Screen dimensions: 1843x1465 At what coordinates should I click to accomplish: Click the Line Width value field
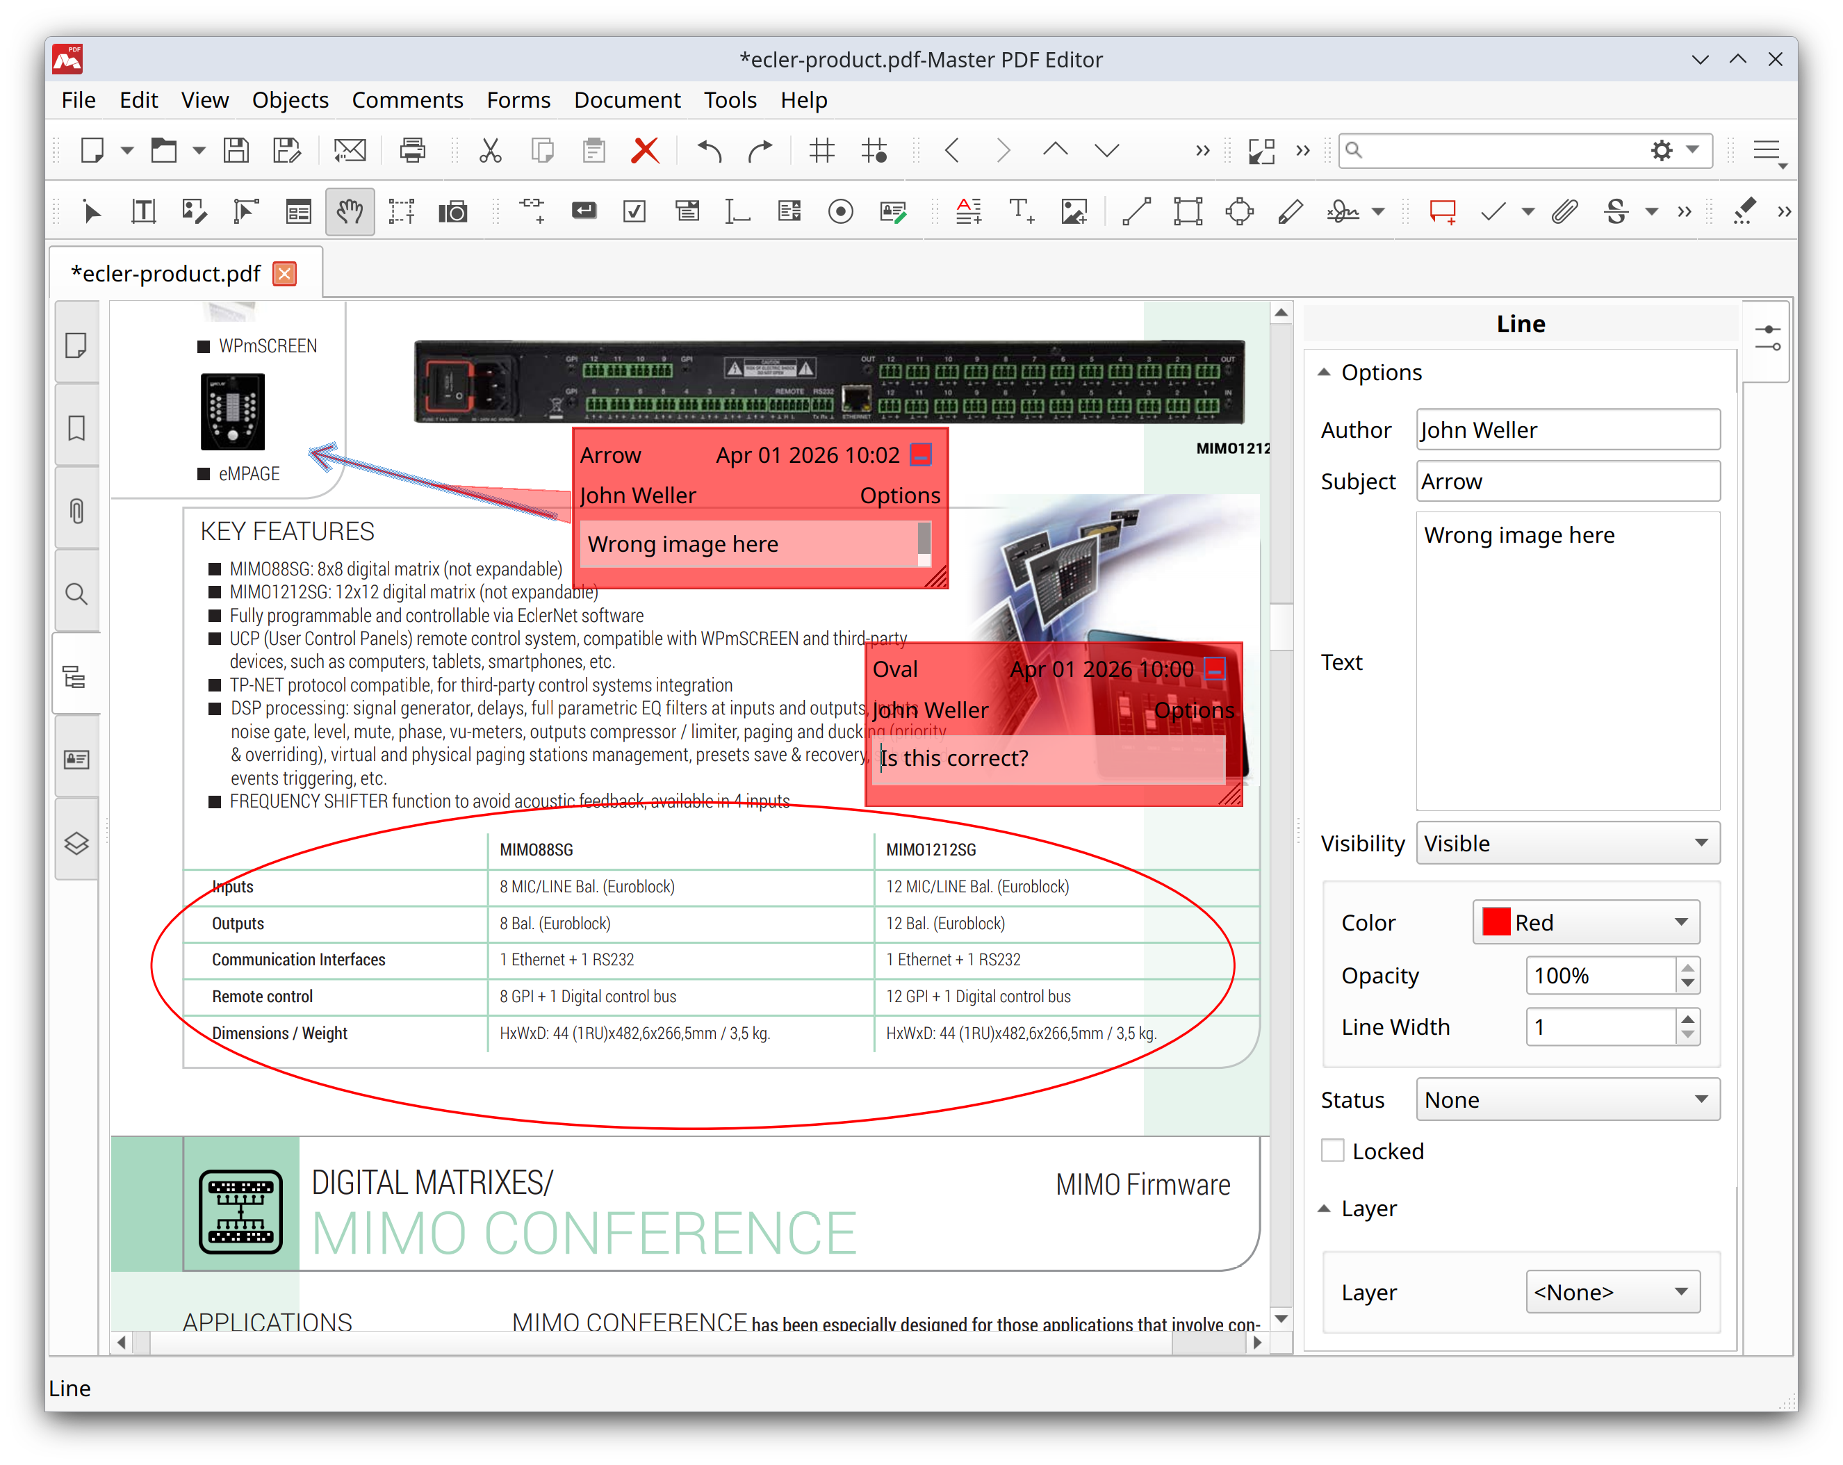(x=1600, y=1026)
